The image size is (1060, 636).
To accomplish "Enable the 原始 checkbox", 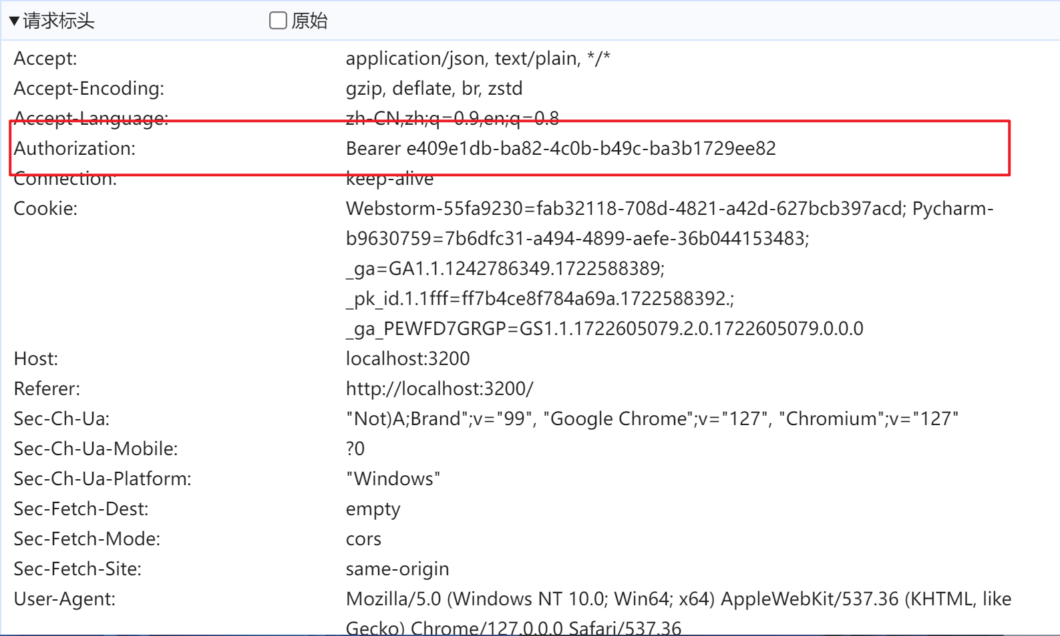I will pyautogui.click(x=278, y=21).
